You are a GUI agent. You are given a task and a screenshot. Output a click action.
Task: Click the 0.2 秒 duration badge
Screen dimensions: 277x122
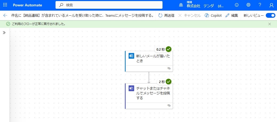pyautogui.click(x=160, y=50)
